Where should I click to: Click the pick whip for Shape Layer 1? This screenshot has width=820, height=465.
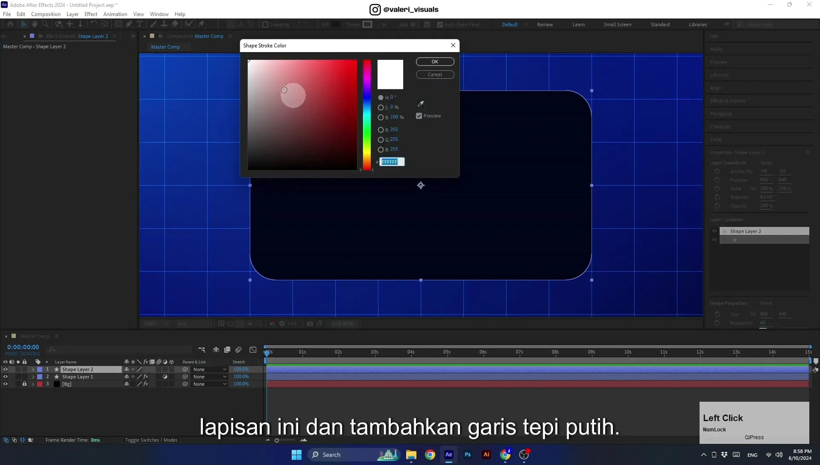coord(185,377)
